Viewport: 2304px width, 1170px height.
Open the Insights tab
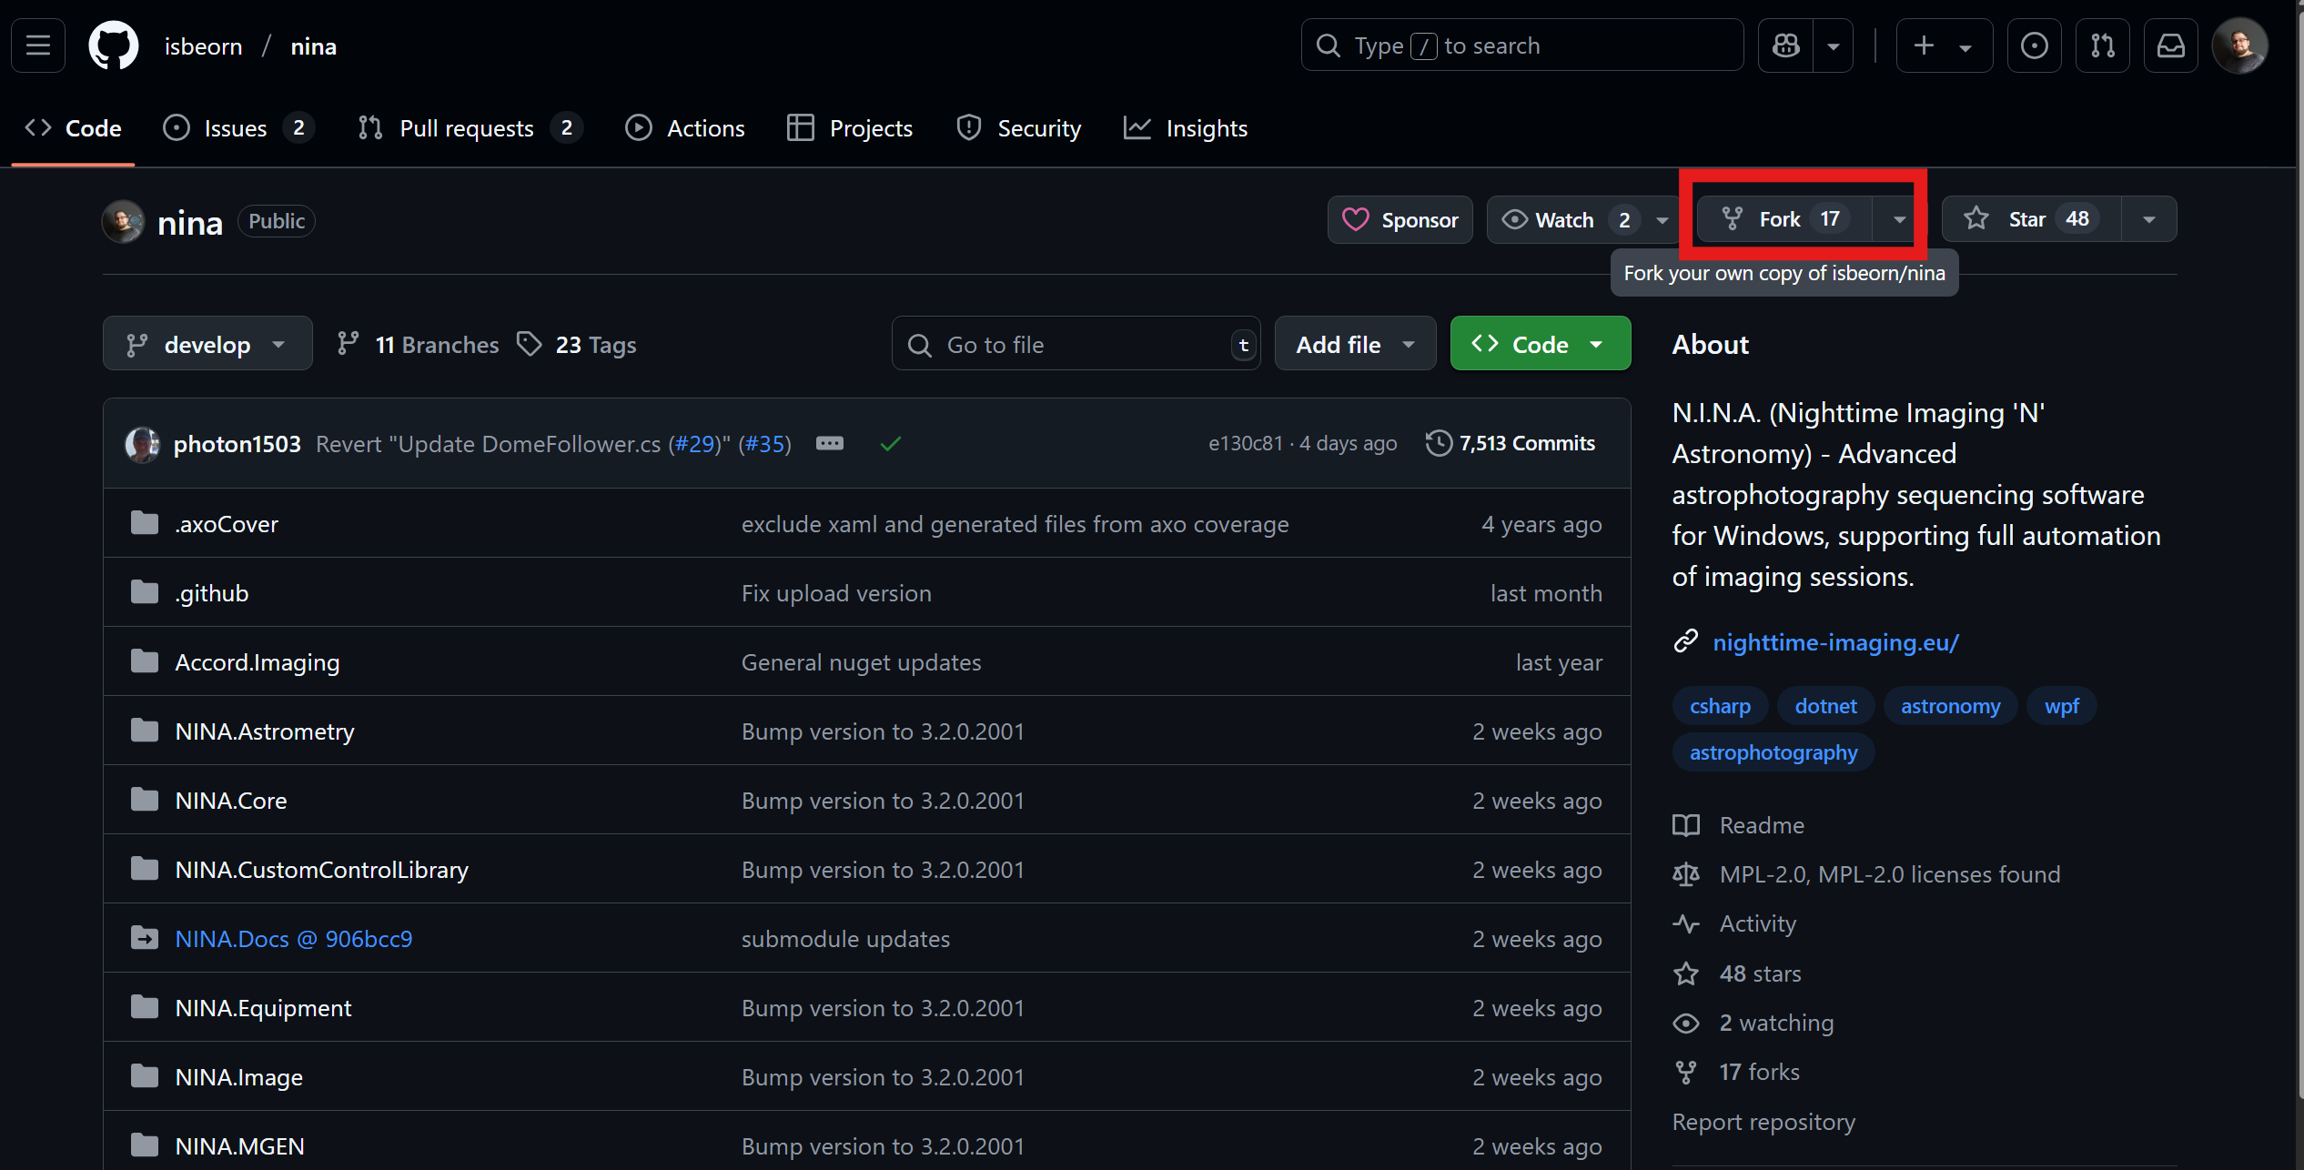pyautogui.click(x=1186, y=128)
